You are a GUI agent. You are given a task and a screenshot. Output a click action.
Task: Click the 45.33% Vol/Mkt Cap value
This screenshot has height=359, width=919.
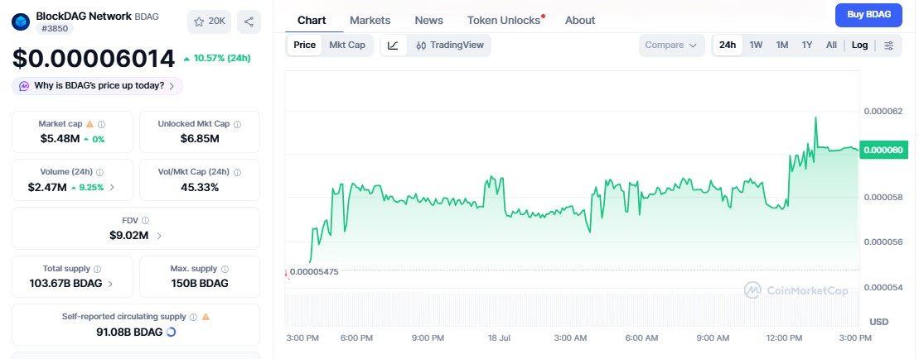pyautogui.click(x=200, y=188)
